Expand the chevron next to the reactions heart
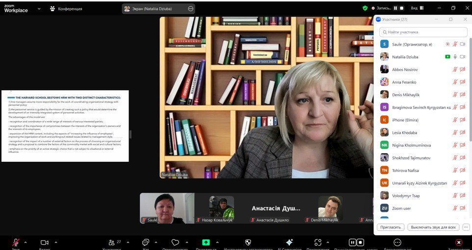 (187, 243)
